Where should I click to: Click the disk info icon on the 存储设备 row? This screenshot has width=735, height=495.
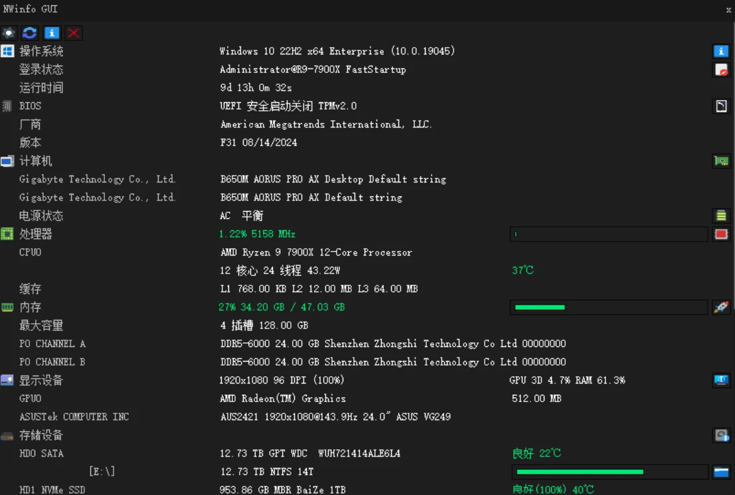[x=721, y=435]
